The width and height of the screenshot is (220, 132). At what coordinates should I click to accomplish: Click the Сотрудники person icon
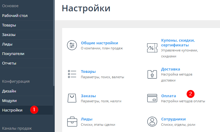152,121
